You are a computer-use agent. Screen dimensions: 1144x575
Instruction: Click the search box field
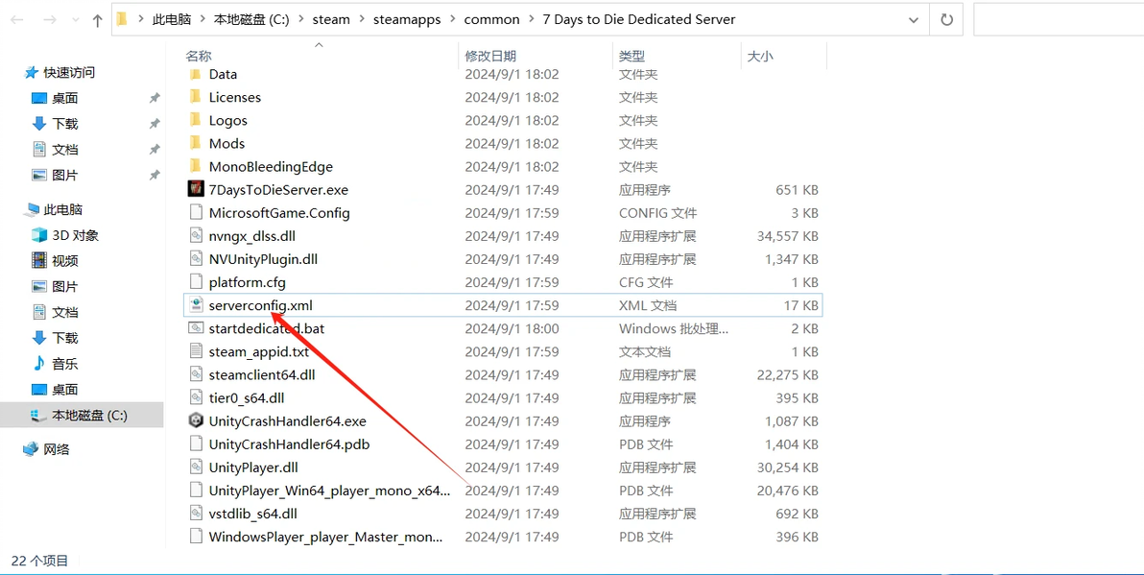point(1058,20)
